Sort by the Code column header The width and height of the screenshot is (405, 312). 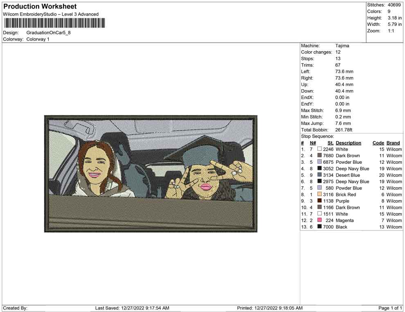coord(378,142)
